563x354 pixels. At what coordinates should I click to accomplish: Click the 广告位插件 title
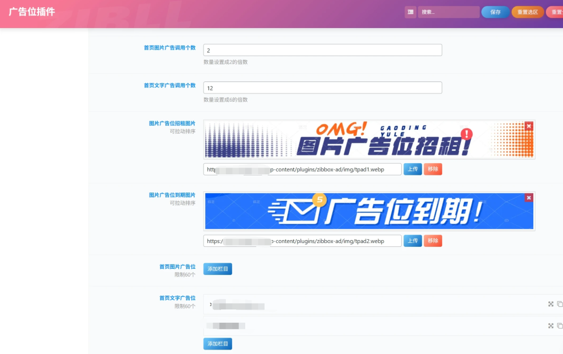pos(31,12)
